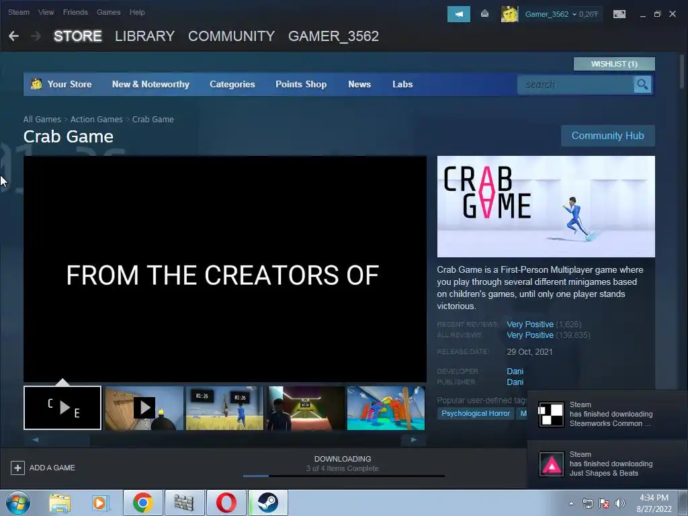This screenshot has height=516, width=688.
Task: Click inside the store search field
Action: [x=576, y=84]
